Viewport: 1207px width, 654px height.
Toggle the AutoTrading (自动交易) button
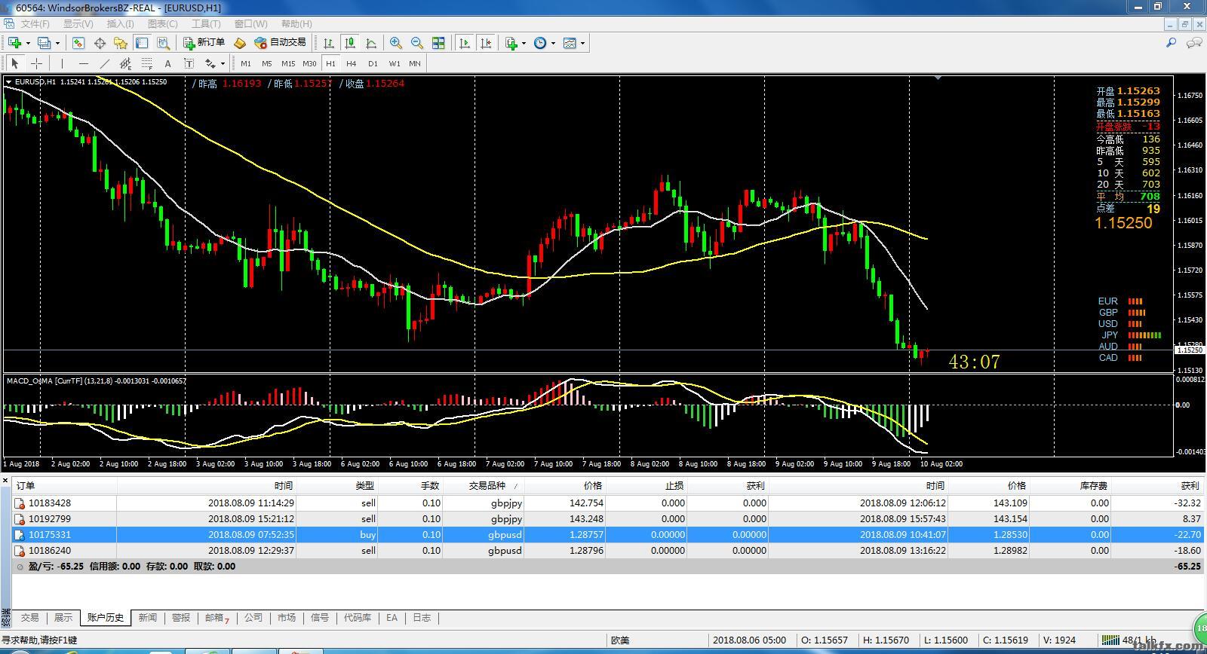point(281,43)
